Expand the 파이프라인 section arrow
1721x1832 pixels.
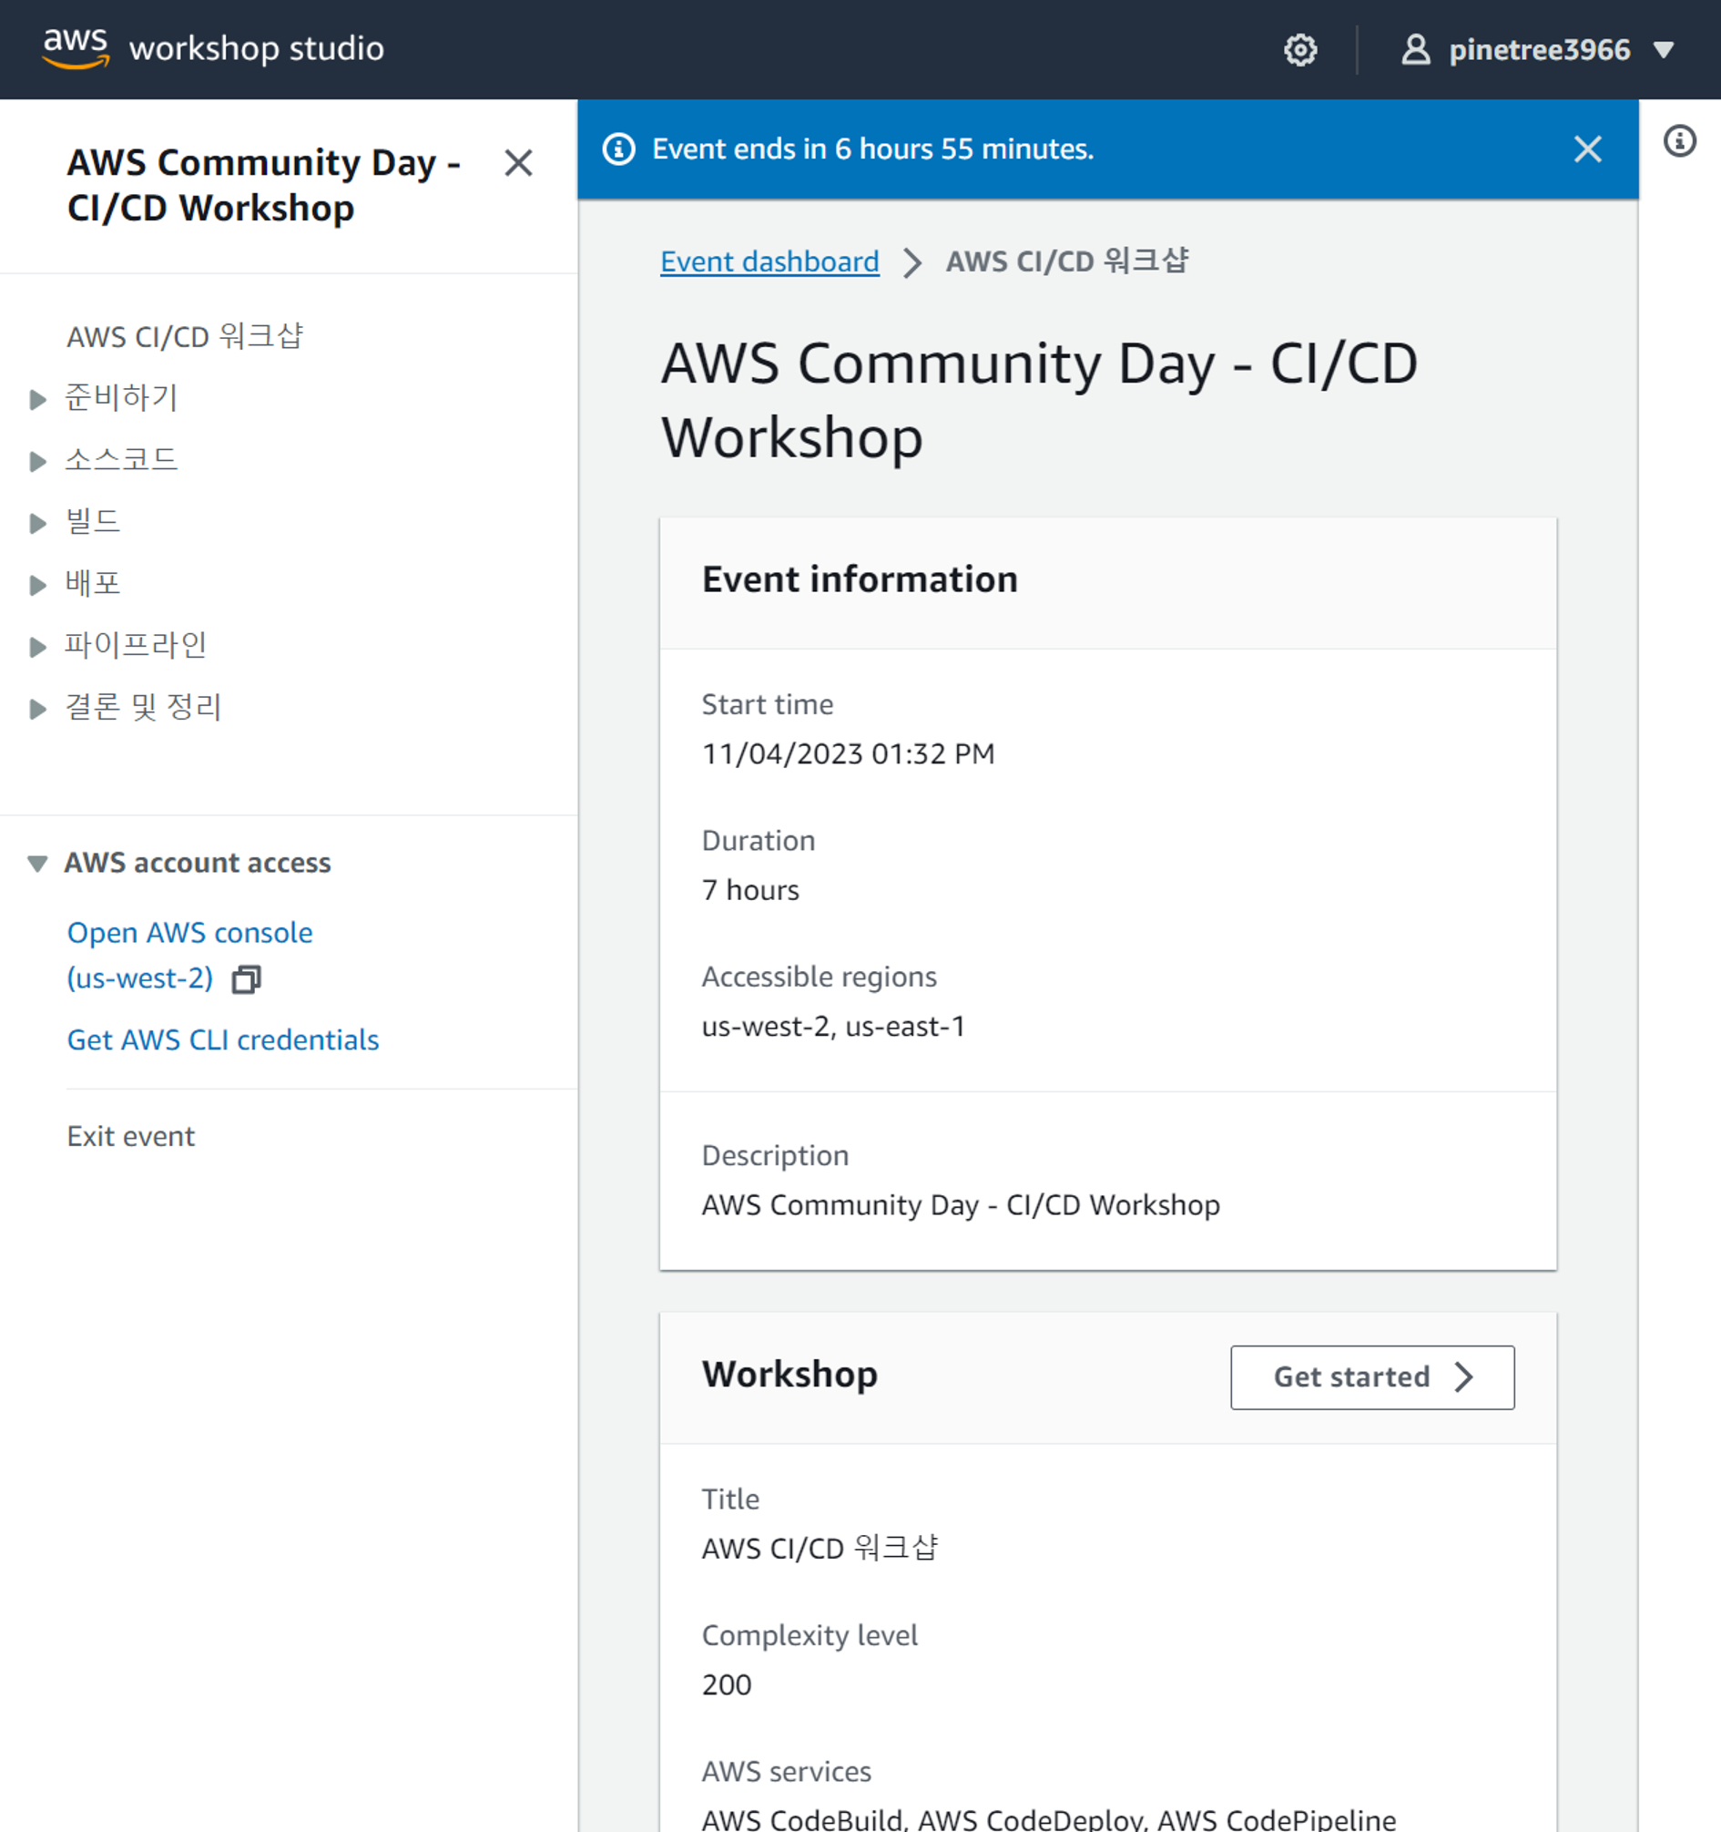(37, 646)
